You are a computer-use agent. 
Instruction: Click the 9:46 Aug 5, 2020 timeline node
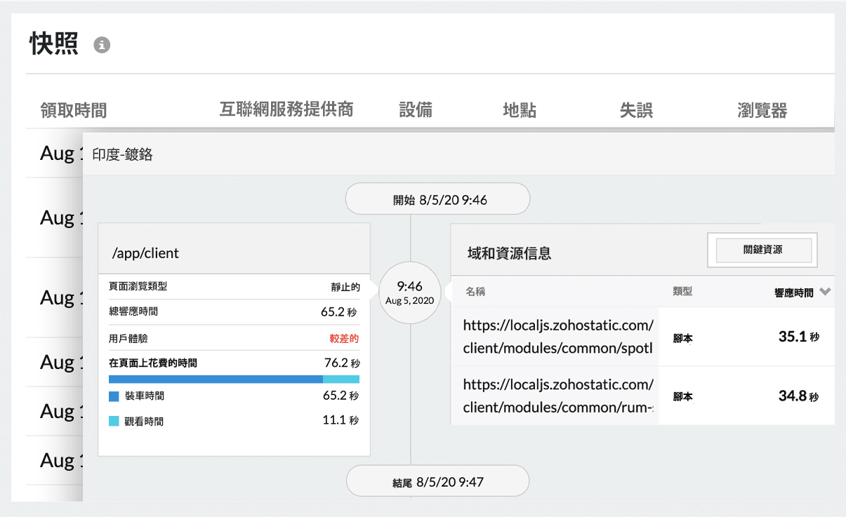pos(410,292)
